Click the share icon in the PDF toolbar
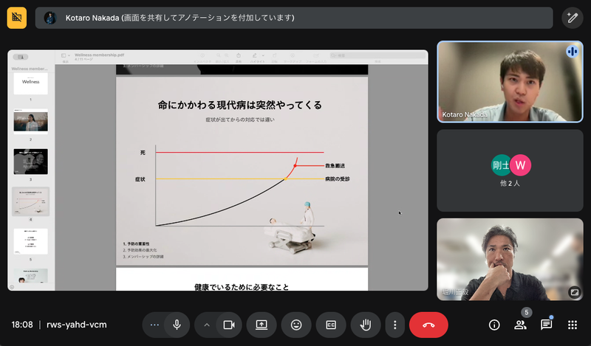 coord(239,55)
